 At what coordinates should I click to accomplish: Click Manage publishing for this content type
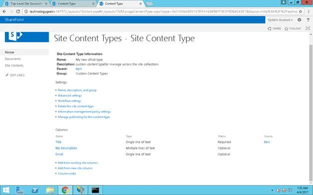pos(84,117)
